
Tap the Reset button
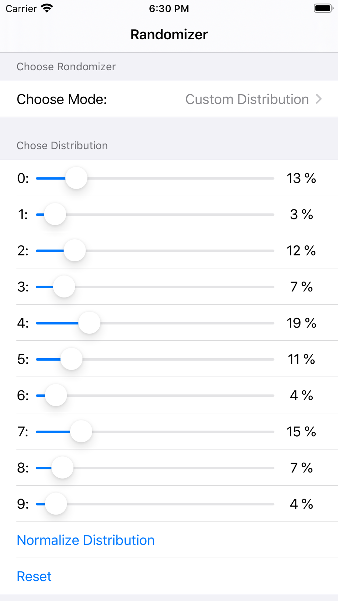(x=34, y=576)
